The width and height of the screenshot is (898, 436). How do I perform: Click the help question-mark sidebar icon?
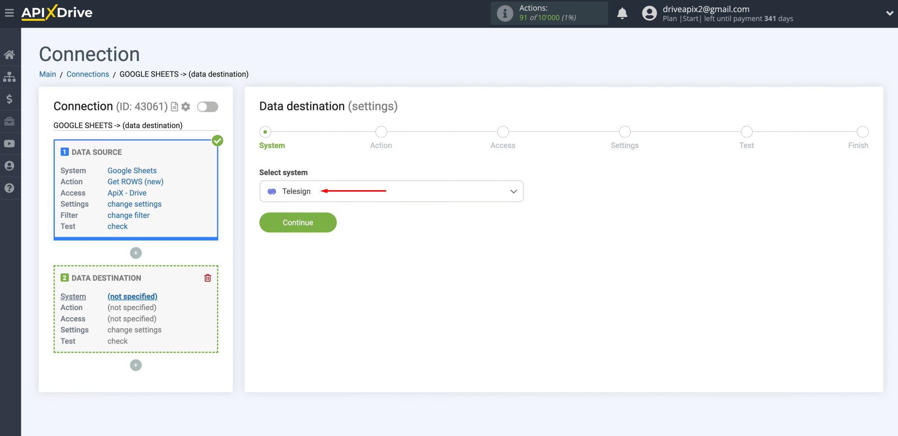pyautogui.click(x=10, y=188)
